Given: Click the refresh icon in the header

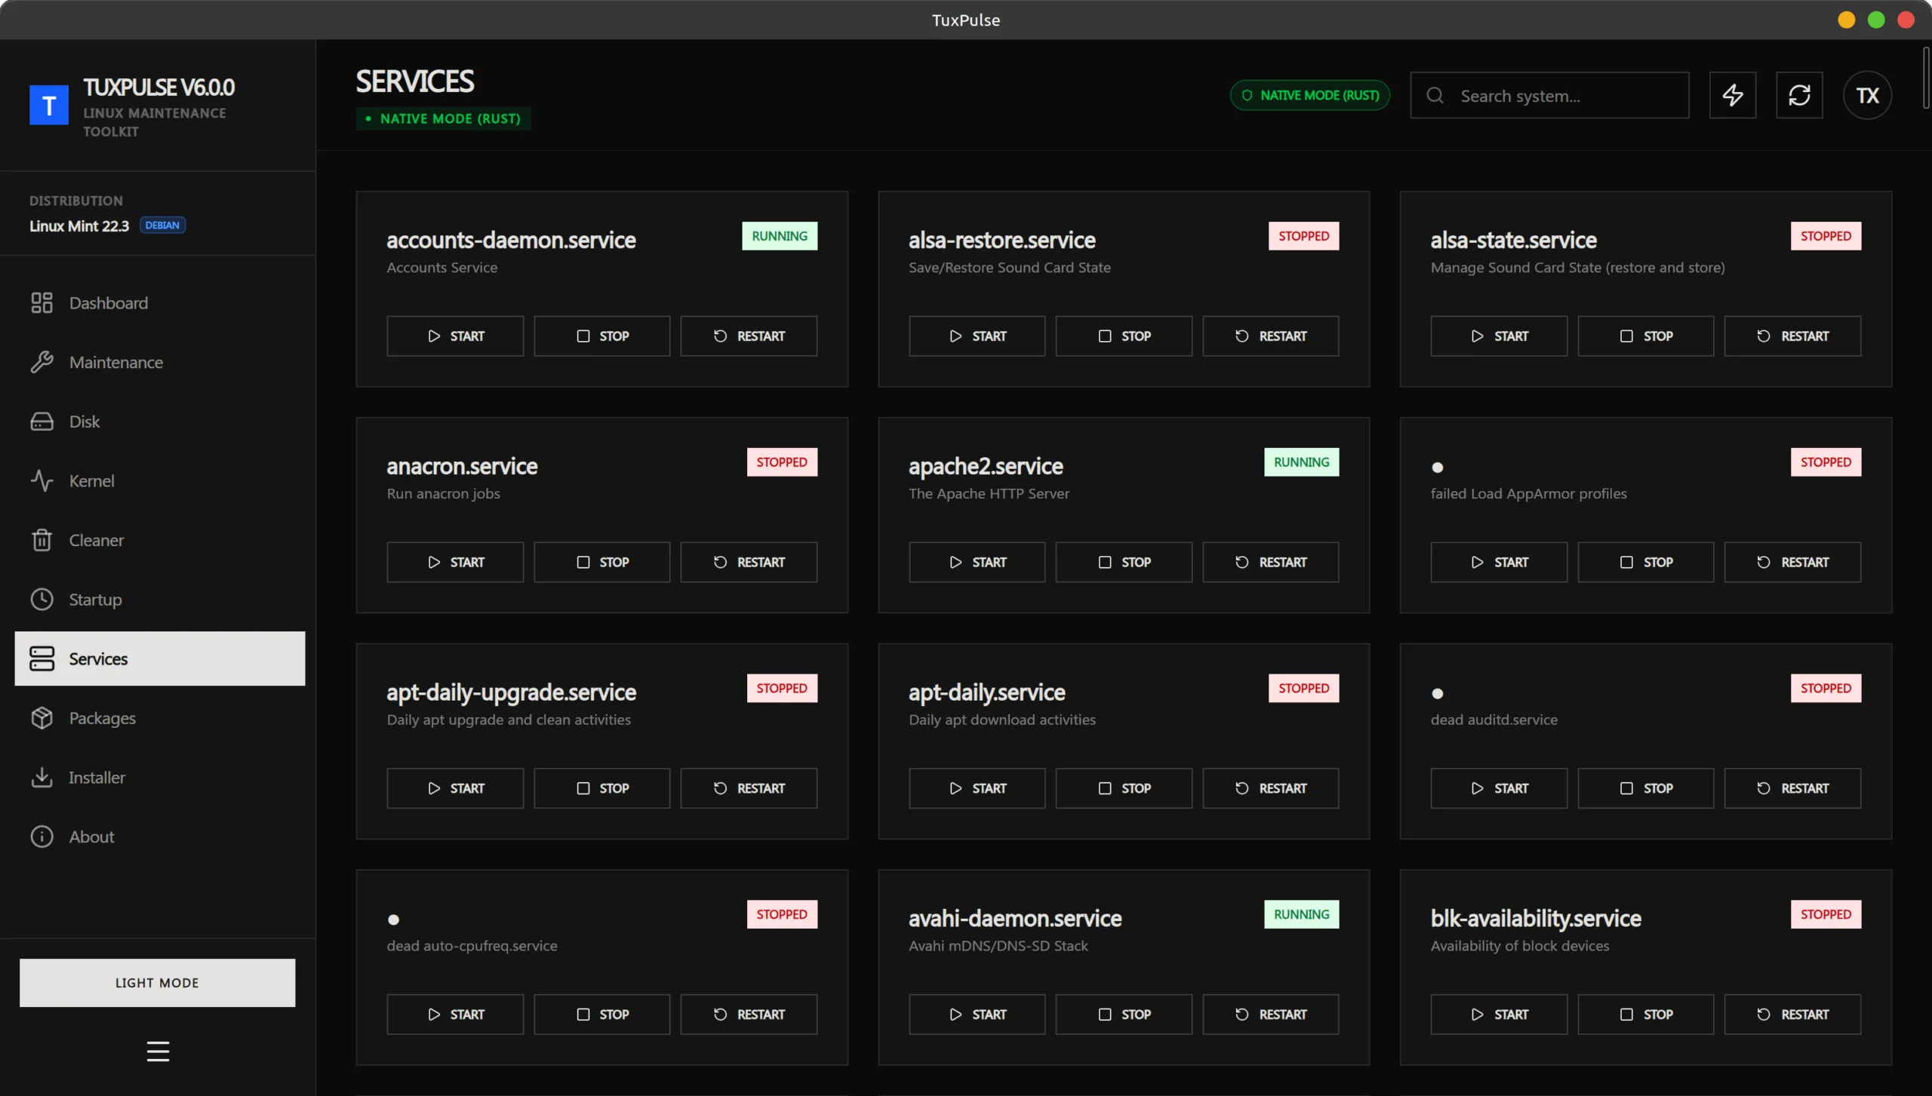Looking at the screenshot, I should [x=1799, y=95].
